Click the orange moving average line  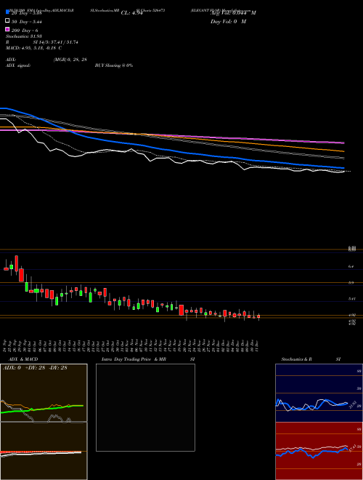172,137
